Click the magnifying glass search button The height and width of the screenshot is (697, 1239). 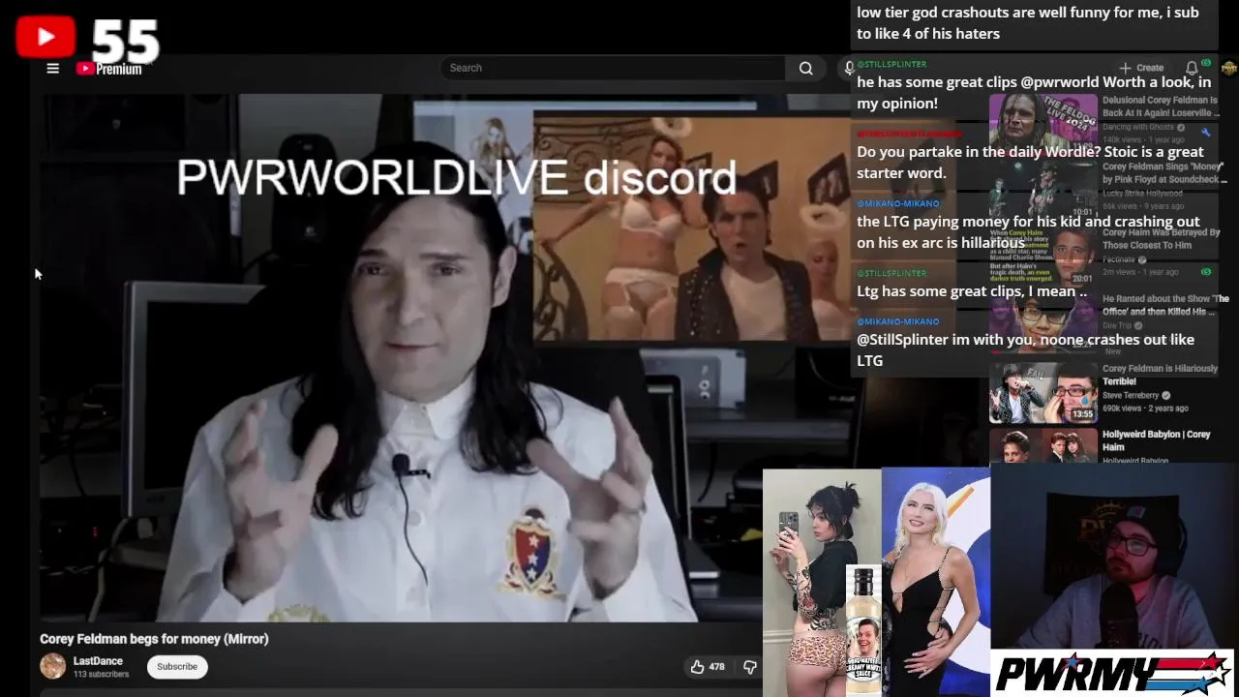805,68
